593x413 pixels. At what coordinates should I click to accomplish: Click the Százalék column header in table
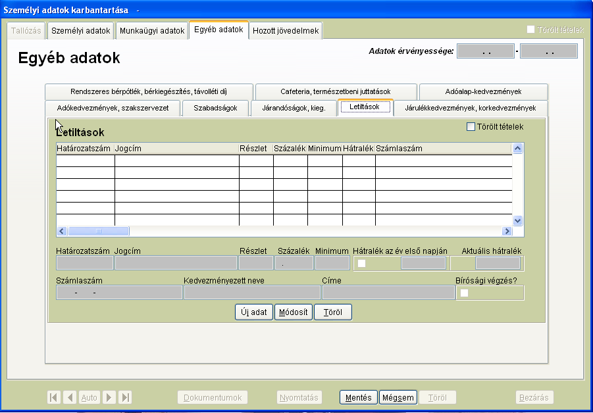click(x=290, y=149)
